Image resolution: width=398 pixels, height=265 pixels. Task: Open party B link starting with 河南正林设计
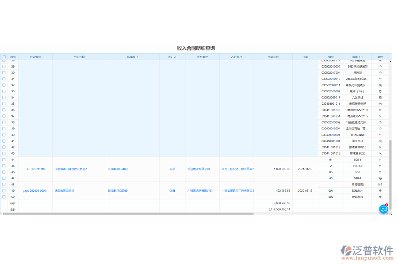(237, 169)
